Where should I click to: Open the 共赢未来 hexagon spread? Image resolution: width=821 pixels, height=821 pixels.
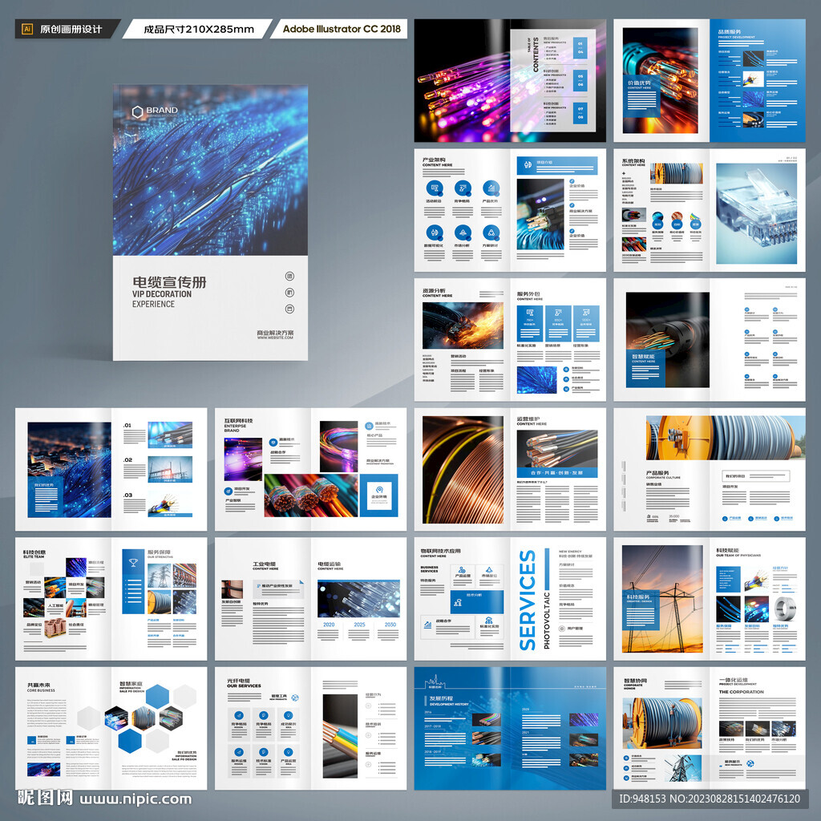111,728
